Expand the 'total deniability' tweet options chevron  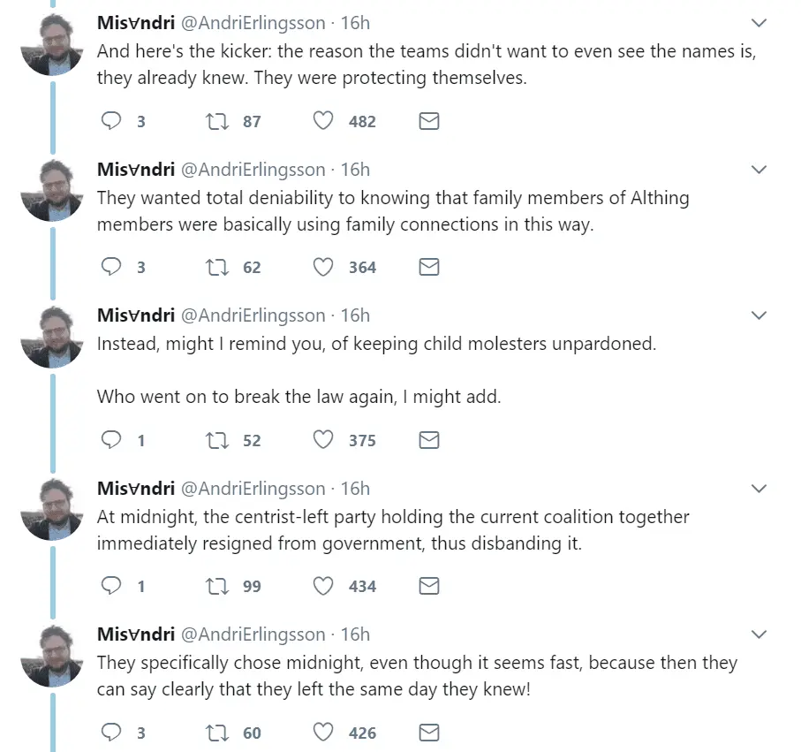[758, 169]
